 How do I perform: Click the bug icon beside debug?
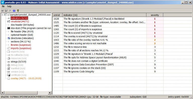(9, 65)
